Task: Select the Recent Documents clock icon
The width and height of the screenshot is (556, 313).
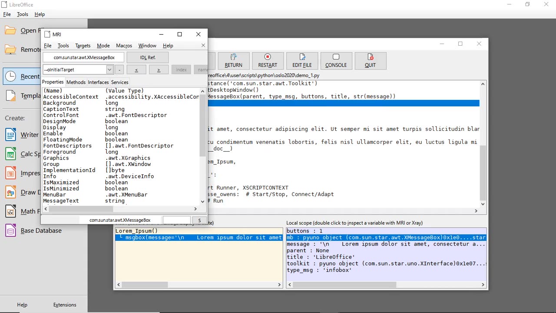Action: (x=11, y=77)
